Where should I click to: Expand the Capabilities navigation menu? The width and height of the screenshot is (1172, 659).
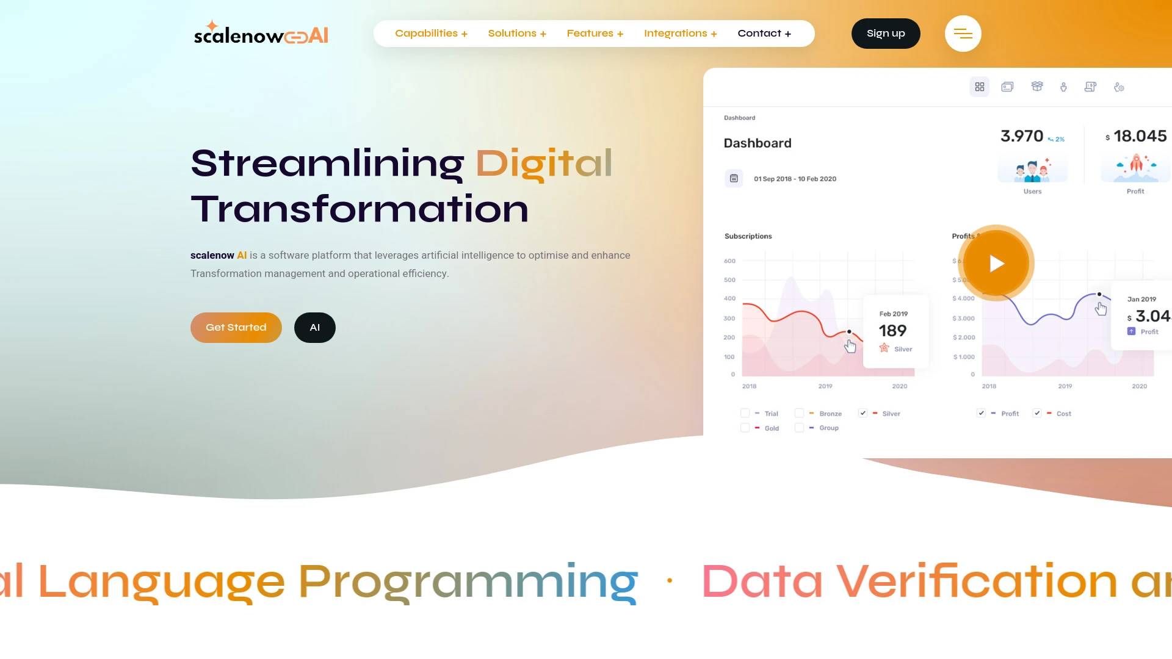[430, 33]
